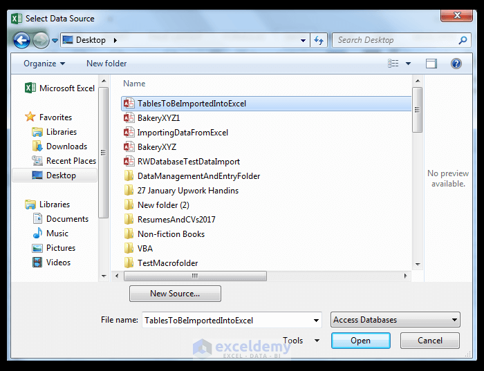Image resolution: width=484 pixels, height=371 pixels.
Task: Select ResumesAndCVs2017 folder icon
Action: point(129,219)
